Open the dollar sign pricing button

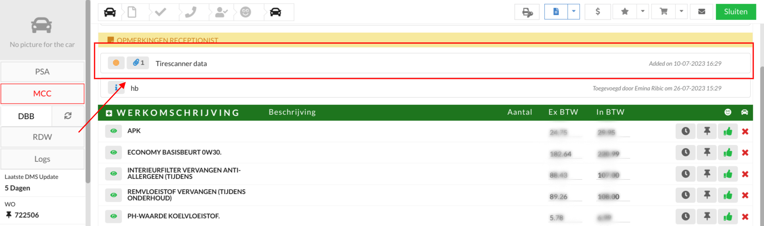tap(598, 12)
